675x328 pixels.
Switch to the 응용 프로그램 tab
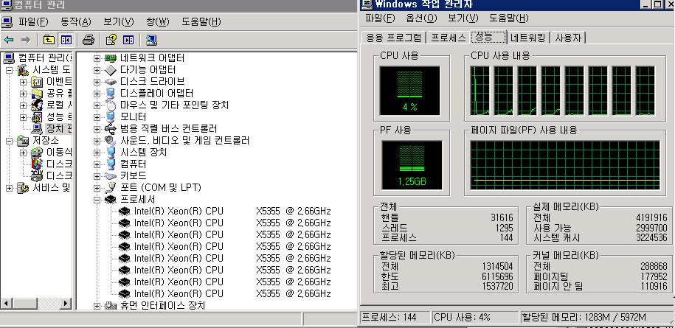coord(393,38)
